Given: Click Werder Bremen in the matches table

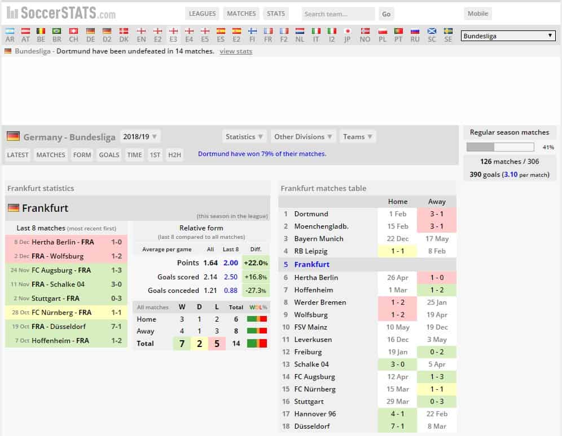Looking at the screenshot, I should [320, 302].
